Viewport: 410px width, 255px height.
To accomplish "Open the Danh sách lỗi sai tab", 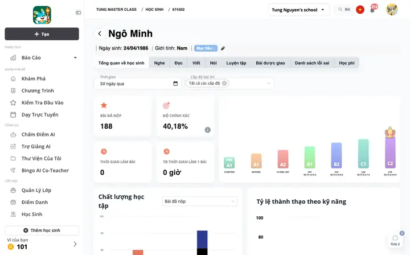I will [x=312, y=63].
